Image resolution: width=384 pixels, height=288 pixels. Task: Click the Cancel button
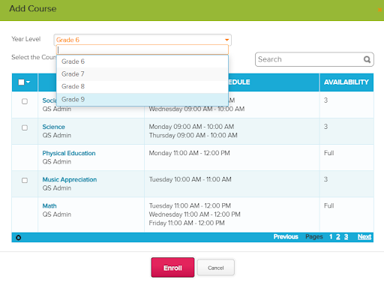click(x=216, y=268)
